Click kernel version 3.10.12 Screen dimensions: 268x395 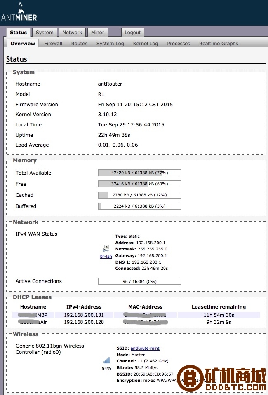tap(107, 115)
